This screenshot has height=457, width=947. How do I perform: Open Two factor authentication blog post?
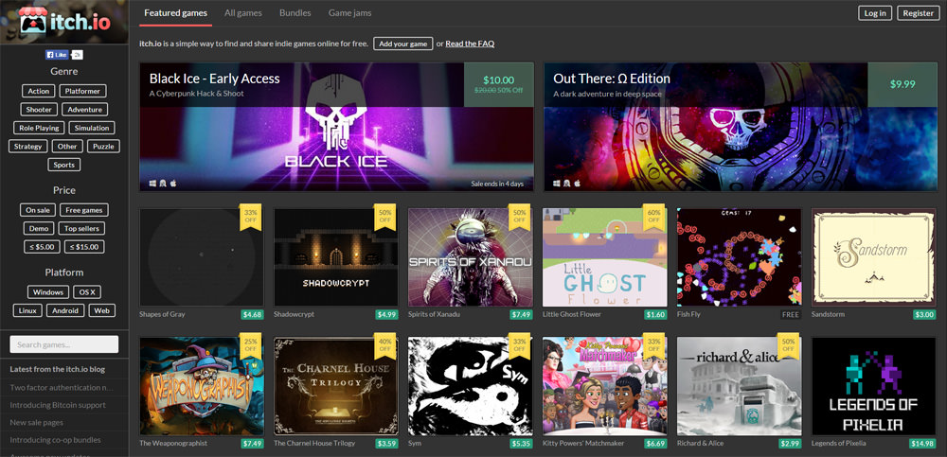tap(62, 388)
